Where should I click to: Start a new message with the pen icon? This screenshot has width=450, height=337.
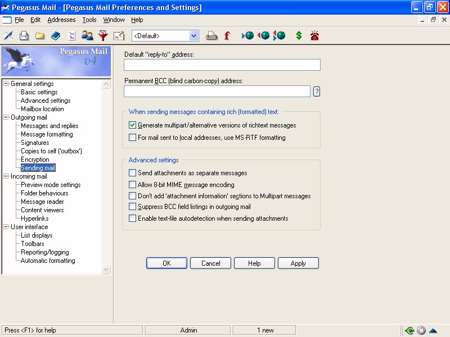[8, 35]
